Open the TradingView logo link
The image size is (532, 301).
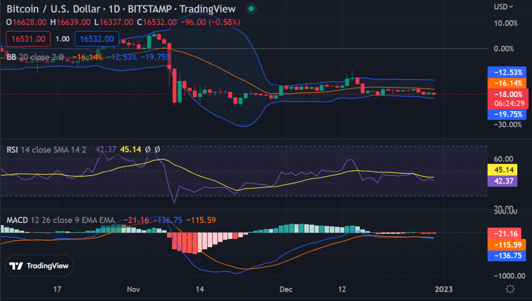coord(39,266)
